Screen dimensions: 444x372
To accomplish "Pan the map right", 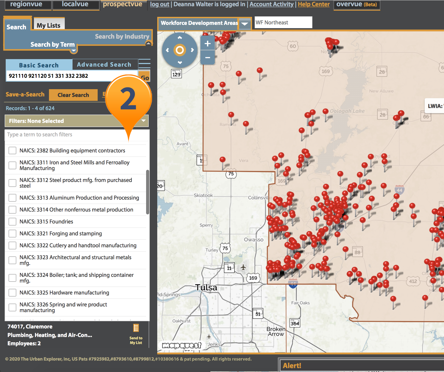I will (192, 50).
